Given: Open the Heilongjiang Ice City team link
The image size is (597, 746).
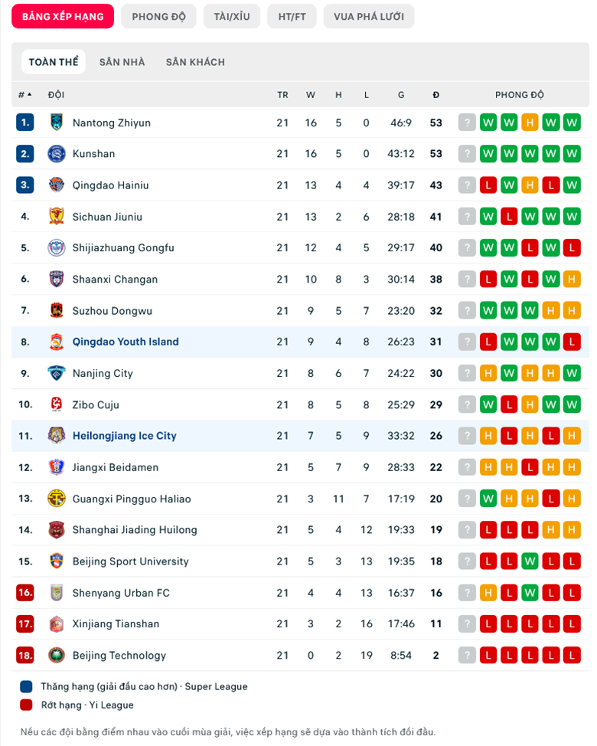Looking at the screenshot, I should pos(125,436).
